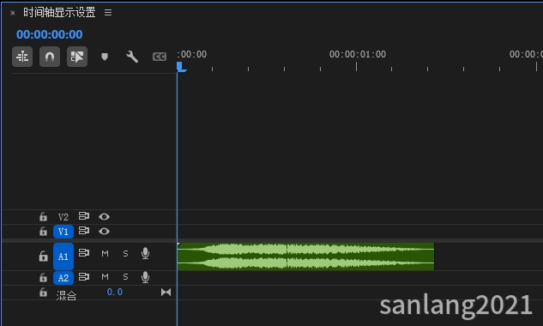Image resolution: width=543 pixels, height=326 pixels.
Task: Solo track A1 with the S button
Action: (x=125, y=254)
